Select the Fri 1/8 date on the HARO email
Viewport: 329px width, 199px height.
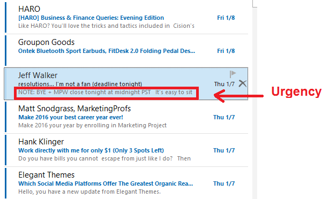click(x=226, y=18)
